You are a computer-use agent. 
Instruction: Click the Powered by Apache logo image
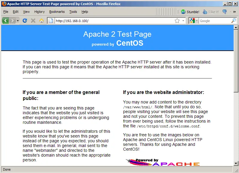(163, 162)
